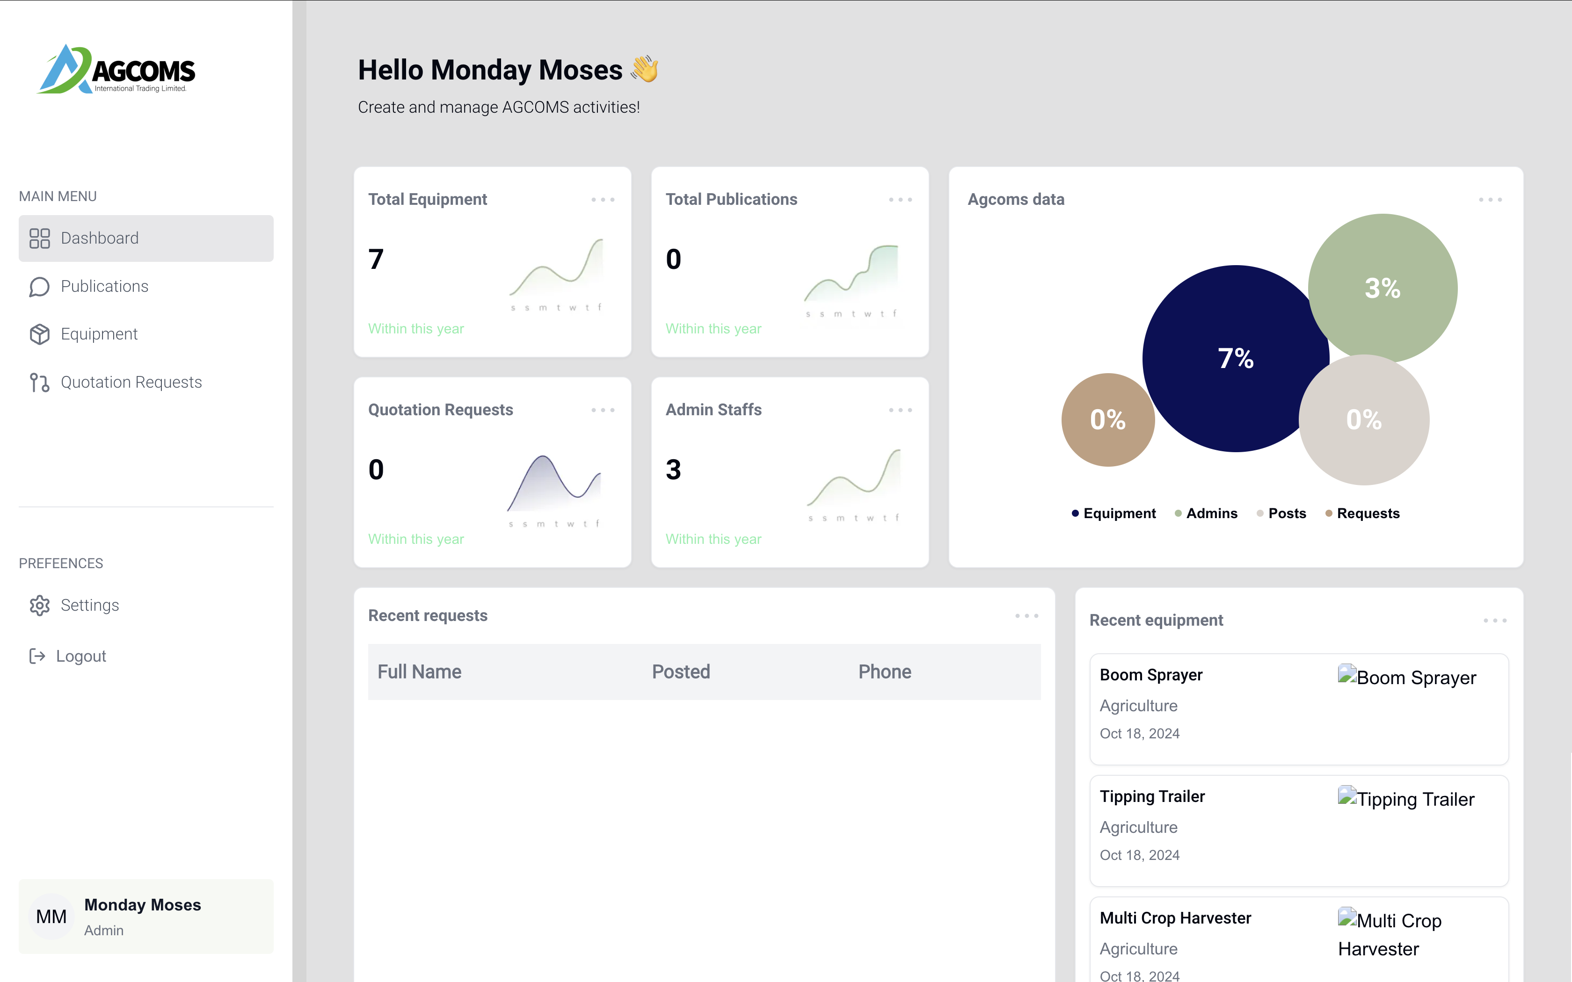The image size is (1572, 982).
Task: Click the Settings gear icon
Action: point(40,605)
